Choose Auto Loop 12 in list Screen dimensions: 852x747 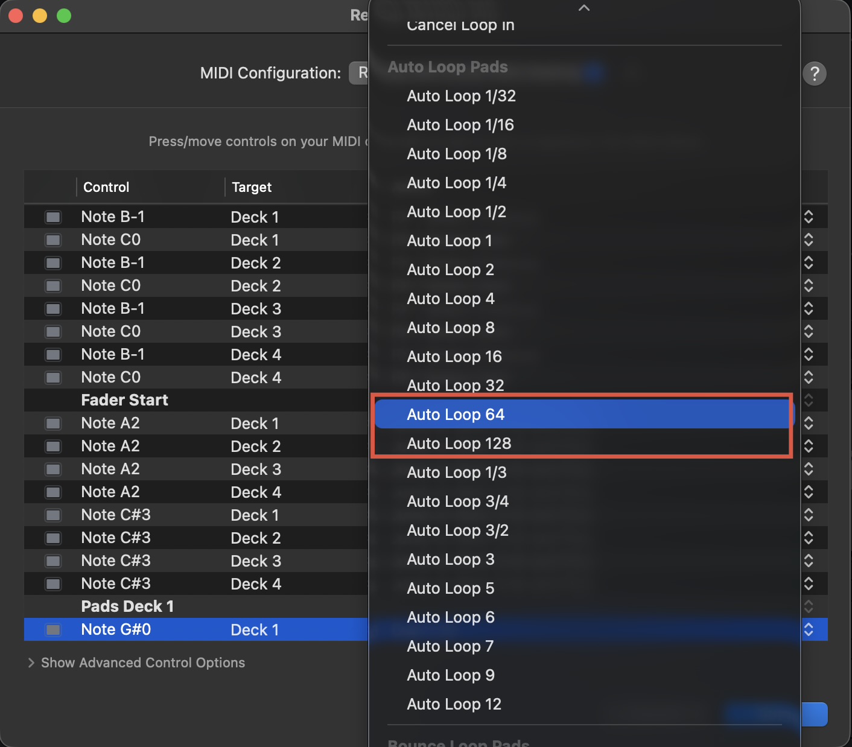454,704
